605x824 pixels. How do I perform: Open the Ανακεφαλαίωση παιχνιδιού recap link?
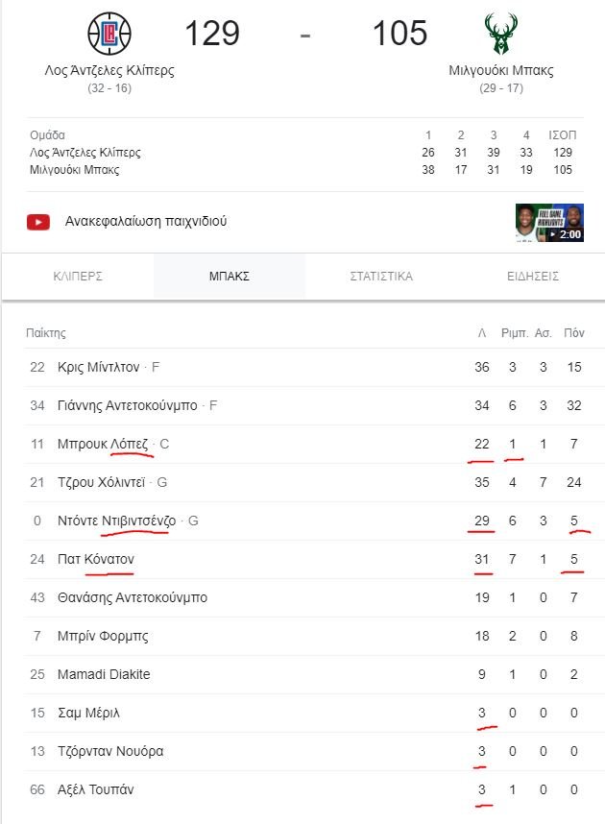(146, 221)
